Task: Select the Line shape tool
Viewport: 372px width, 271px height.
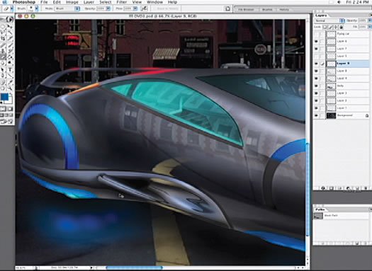Action: 10,76
